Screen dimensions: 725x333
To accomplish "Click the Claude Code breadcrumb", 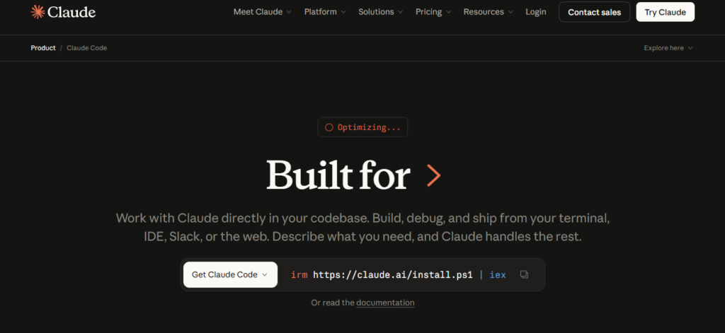I will pos(86,48).
